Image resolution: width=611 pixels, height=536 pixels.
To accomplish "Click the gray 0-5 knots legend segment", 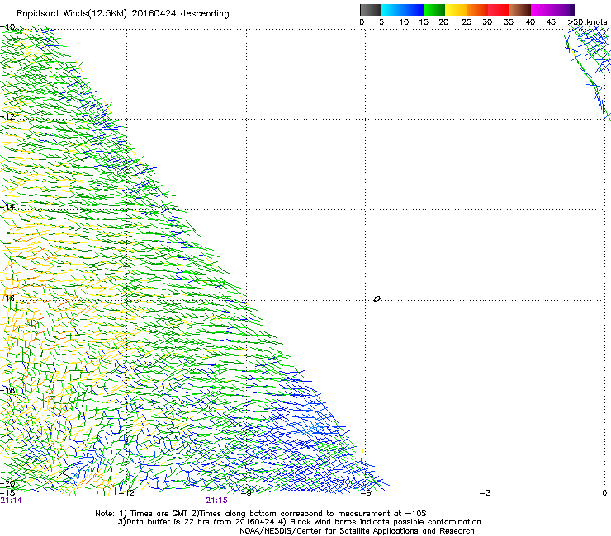I will pos(370,10).
